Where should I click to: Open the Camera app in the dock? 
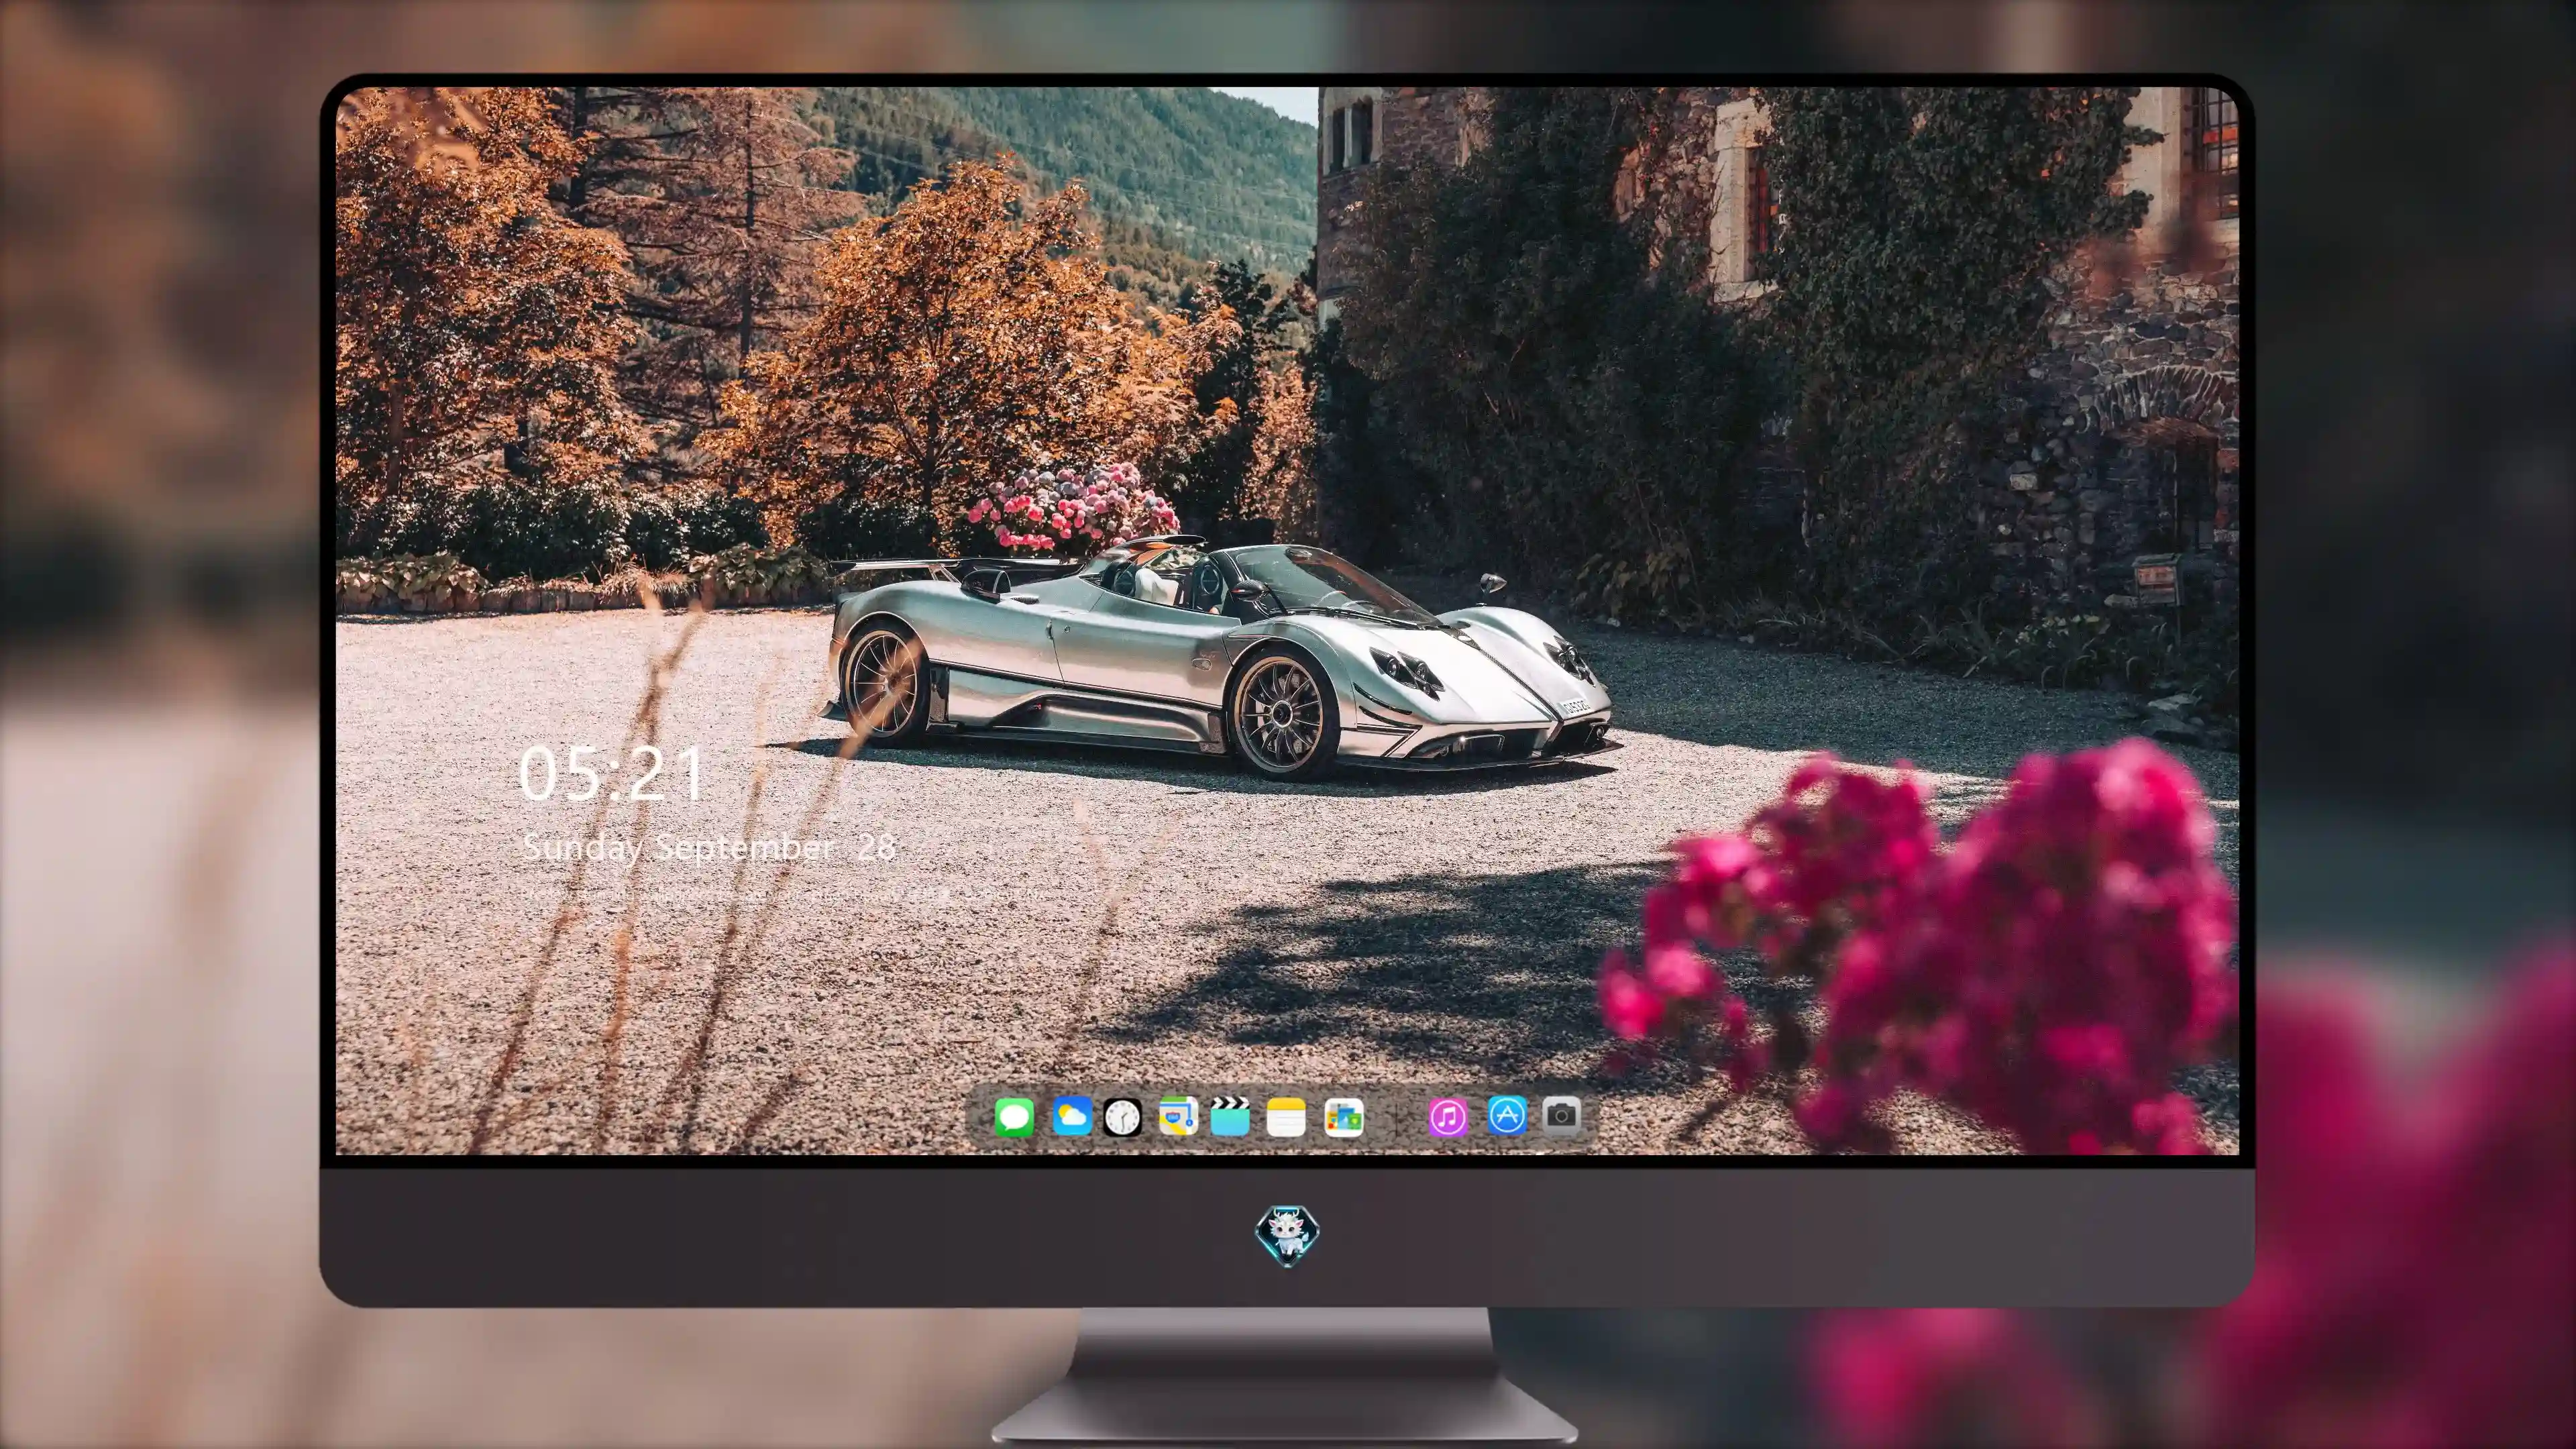1561,1115
